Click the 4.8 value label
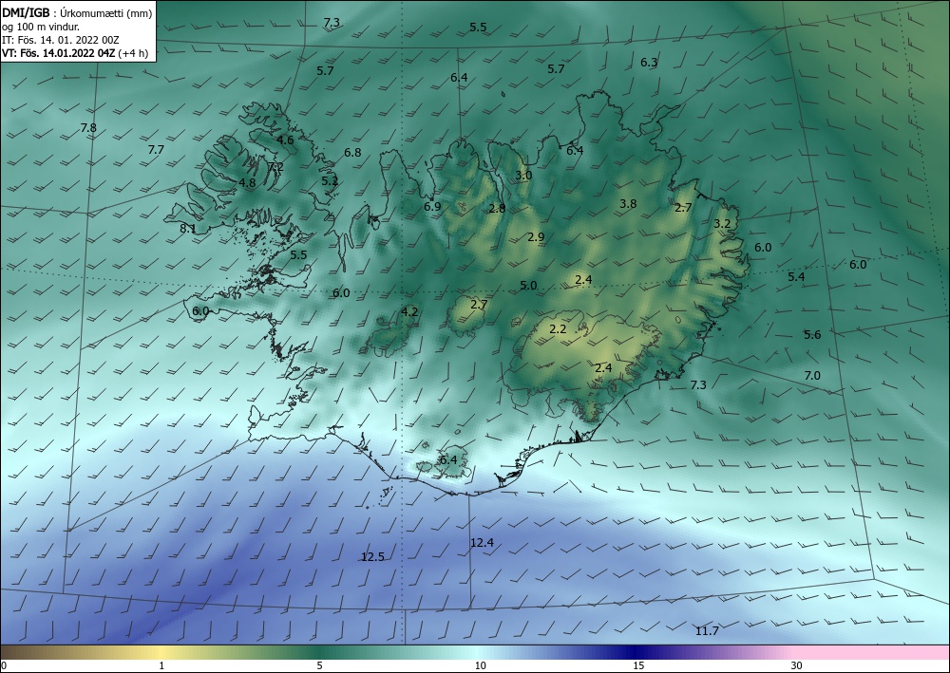950x673 pixels. [247, 182]
